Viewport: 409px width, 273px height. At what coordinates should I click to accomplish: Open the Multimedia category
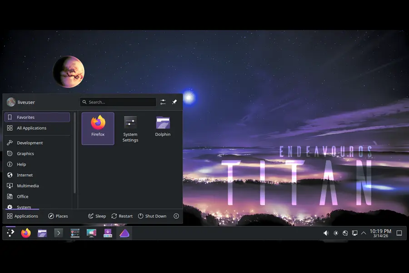click(x=29, y=186)
